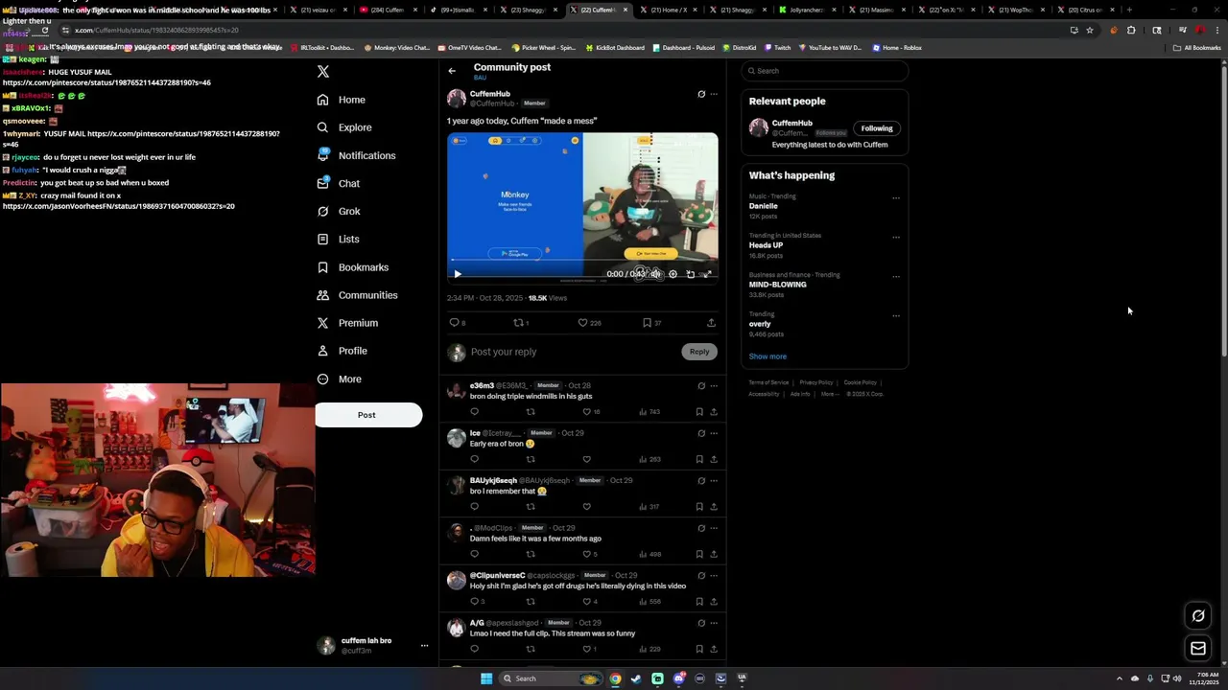Image resolution: width=1228 pixels, height=690 pixels.
Task: Open Communities in the sidebar
Action: coord(357,295)
